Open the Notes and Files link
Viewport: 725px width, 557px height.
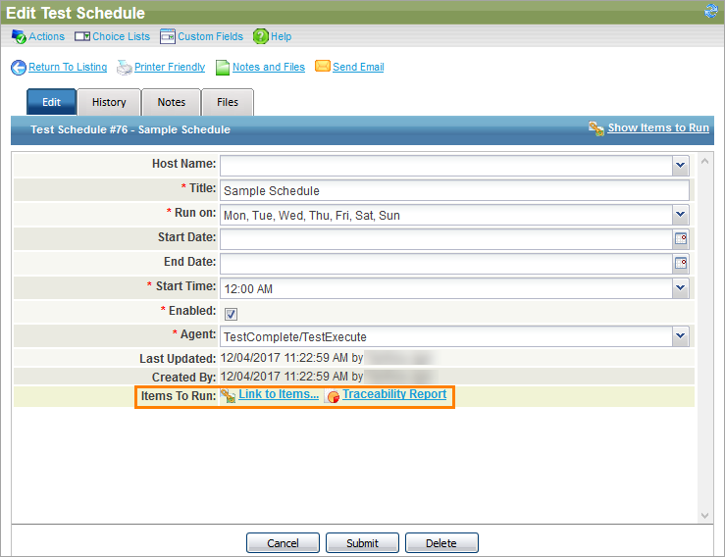269,67
